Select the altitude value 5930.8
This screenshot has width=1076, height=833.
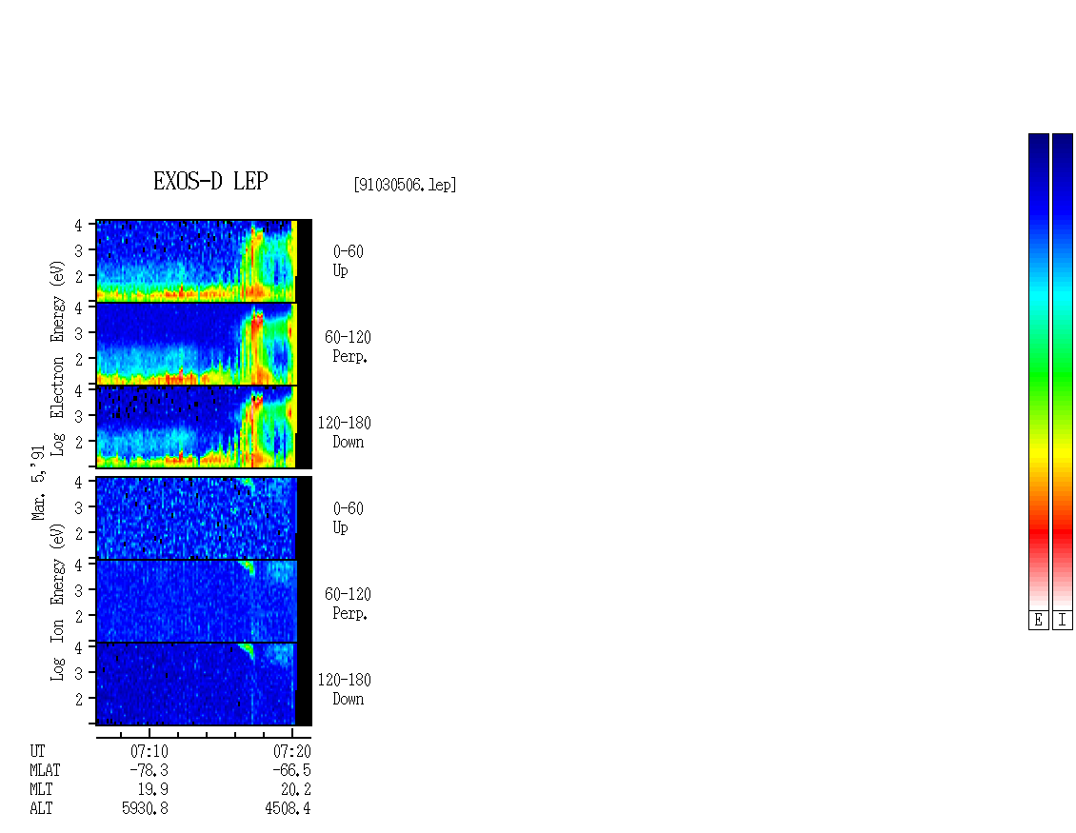point(146,809)
